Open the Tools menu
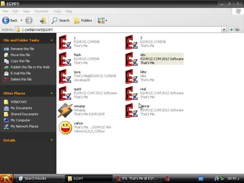This screenshot has width=244, height=183. coord(57,11)
